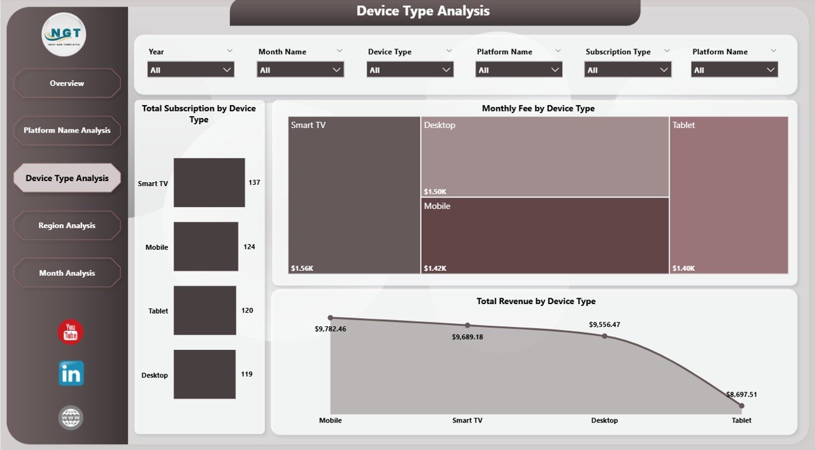Open the Month Analysis page
Screen dimensions: 815x450
tap(67, 273)
